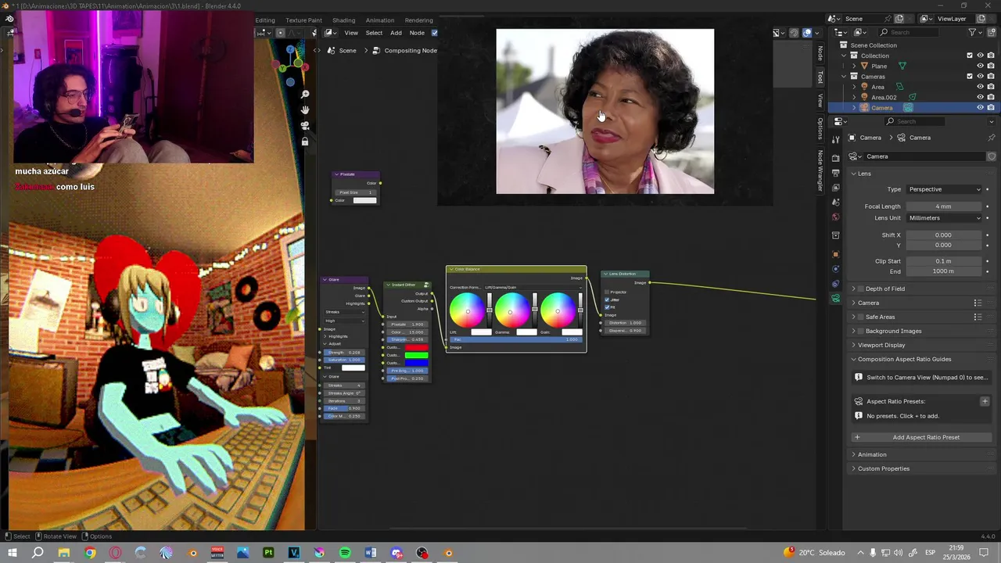Click the green color swatch in dither node

coord(416,355)
